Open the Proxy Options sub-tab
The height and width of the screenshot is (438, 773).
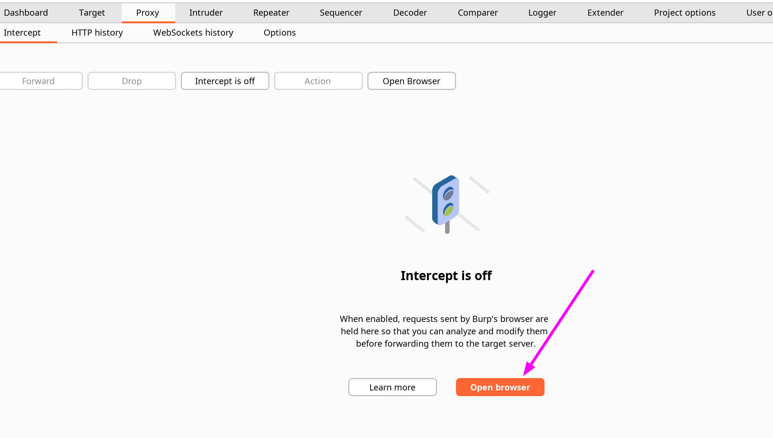(280, 33)
